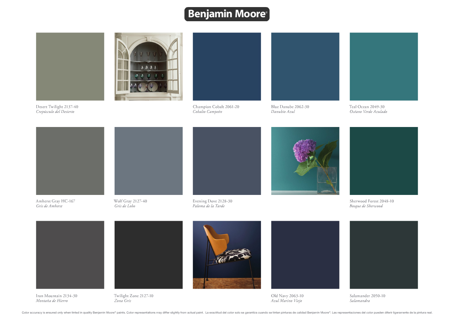Viewport: 454px width, 329px height.
Task: Click the 'Wolf Gray 2127-40' label
Action: pyautogui.click(x=131, y=201)
